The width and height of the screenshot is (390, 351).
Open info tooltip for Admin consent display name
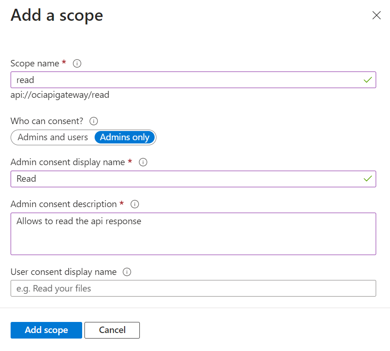point(143,162)
